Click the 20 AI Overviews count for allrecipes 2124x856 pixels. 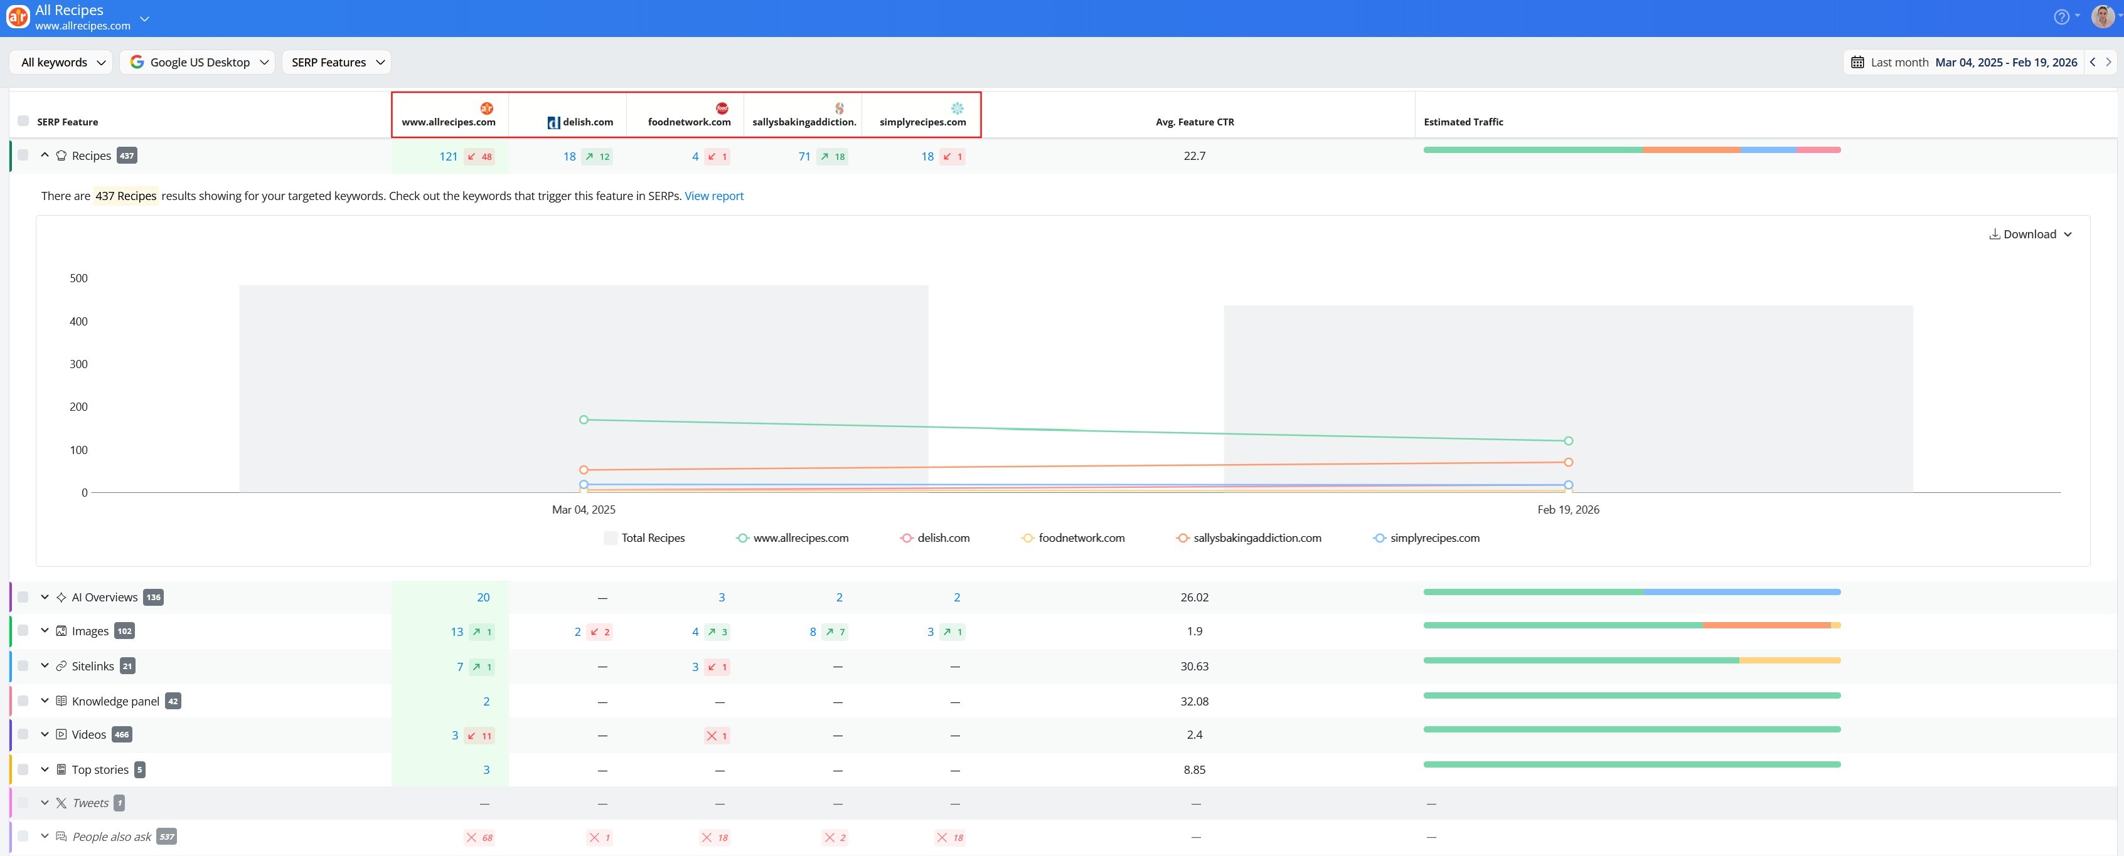coord(483,597)
